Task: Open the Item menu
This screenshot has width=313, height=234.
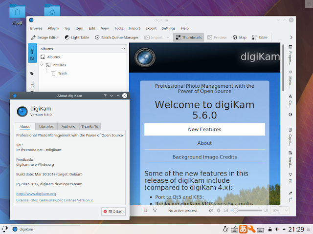Action: pyautogui.click(x=79, y=28)
